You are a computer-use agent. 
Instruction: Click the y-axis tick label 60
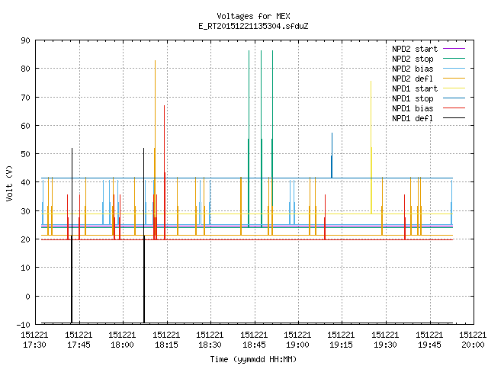(25, 126)
